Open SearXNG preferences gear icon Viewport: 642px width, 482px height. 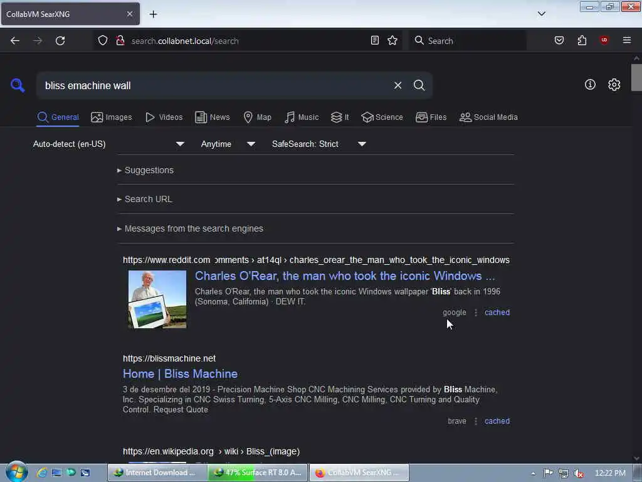(x=614, y=85)
